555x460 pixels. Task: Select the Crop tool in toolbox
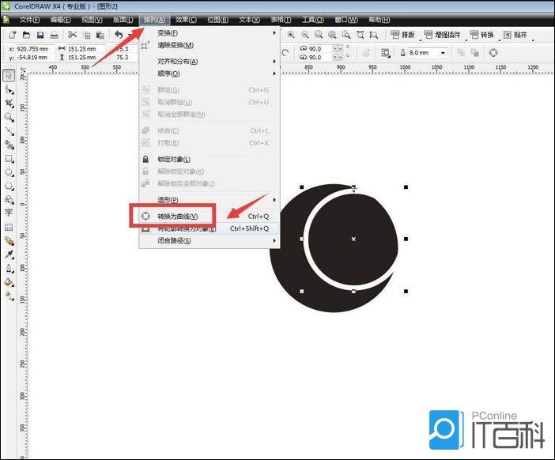pyautogui.click(x=9, y=104)
